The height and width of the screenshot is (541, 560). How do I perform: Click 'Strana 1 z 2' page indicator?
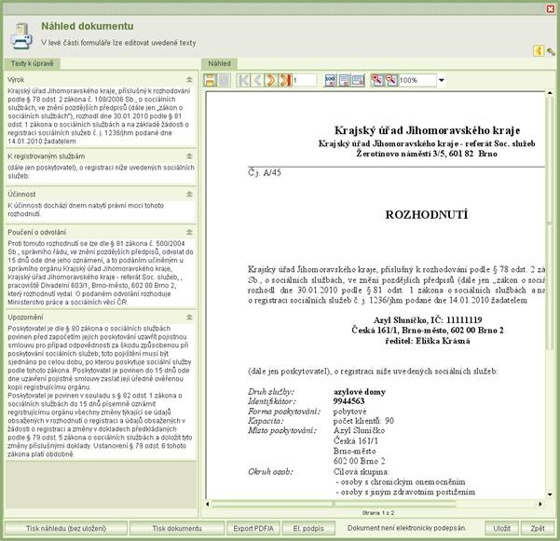[x=378, y=513]
